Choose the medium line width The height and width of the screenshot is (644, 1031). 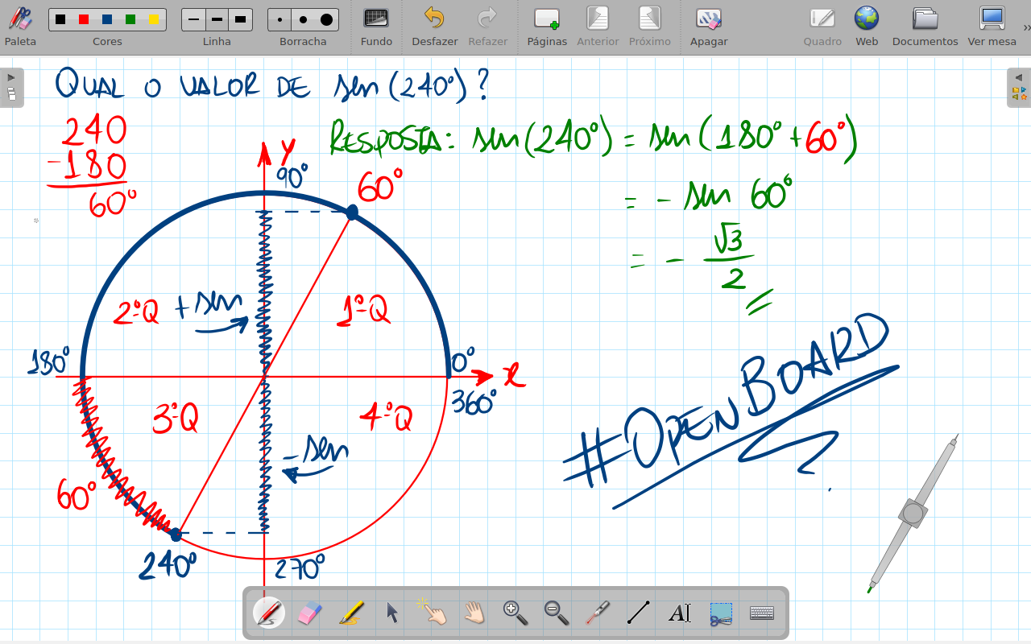click(x=216, y=19)
